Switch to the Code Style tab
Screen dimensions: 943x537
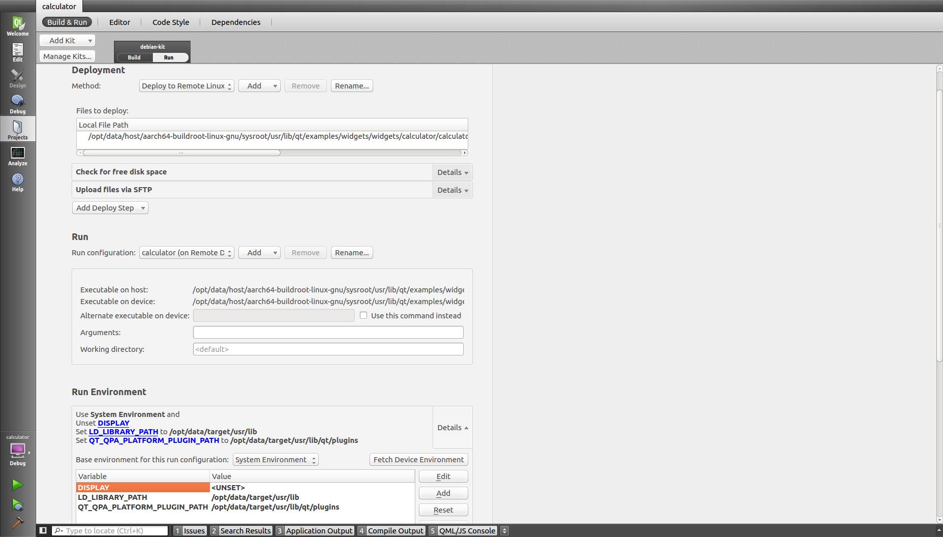click(170, 22)
